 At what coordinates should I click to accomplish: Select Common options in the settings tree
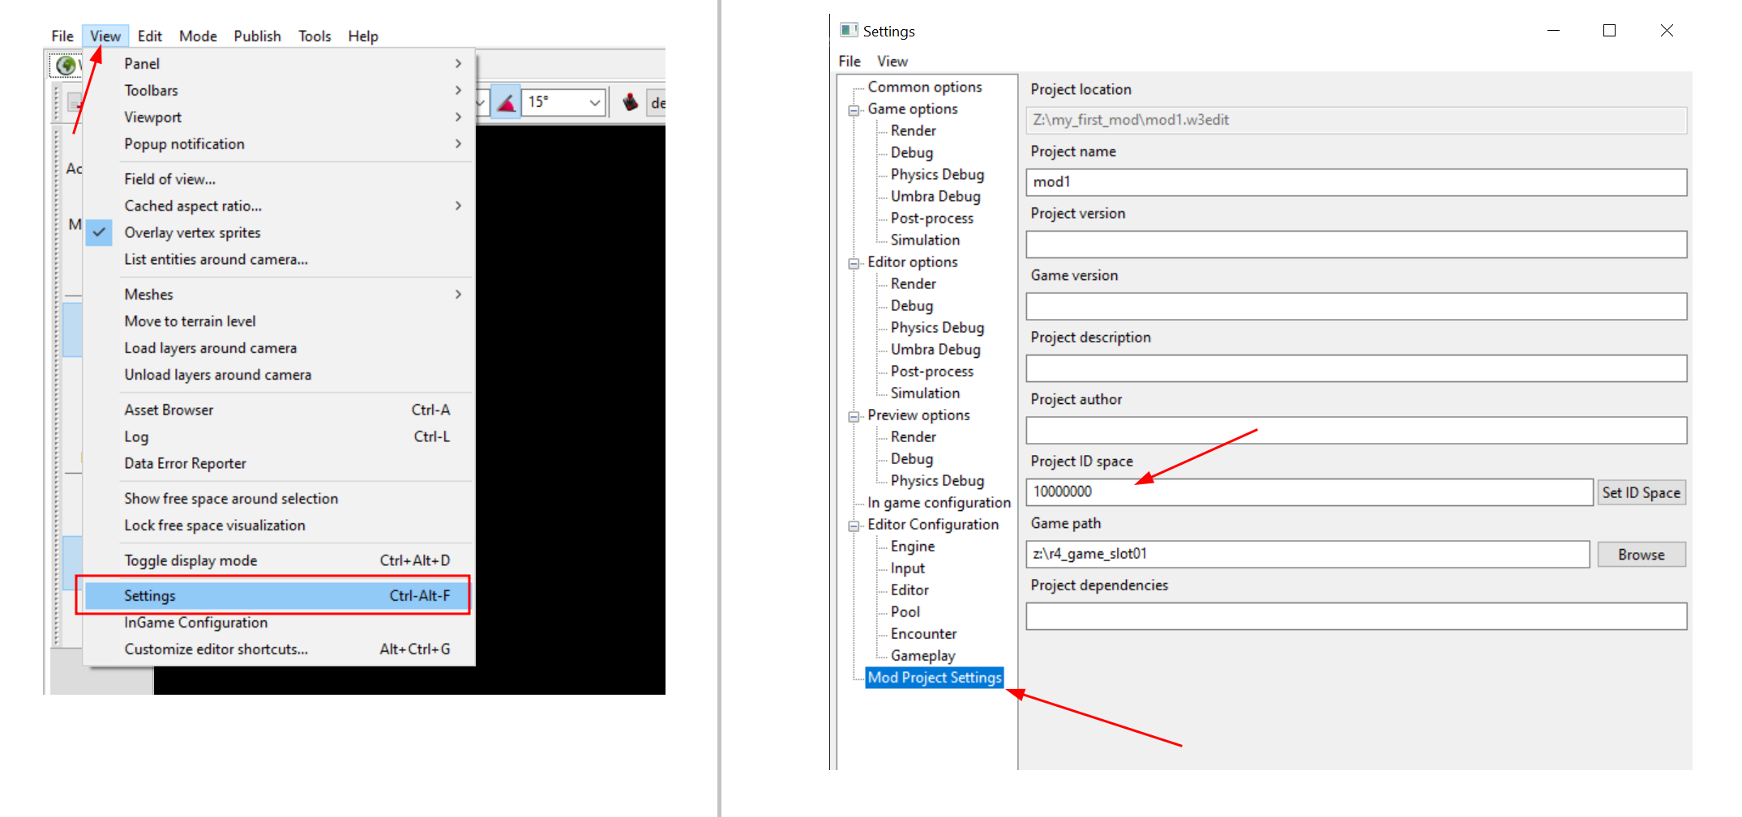tap(924, 87)
